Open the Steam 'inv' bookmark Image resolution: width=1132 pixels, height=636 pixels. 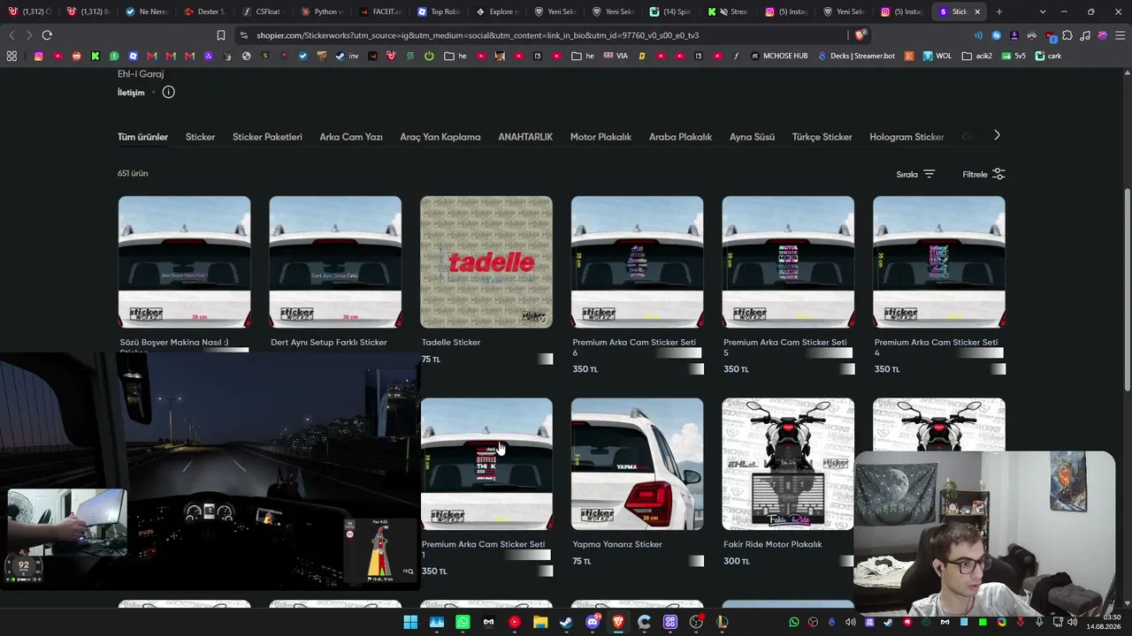(x=348, y=56)
